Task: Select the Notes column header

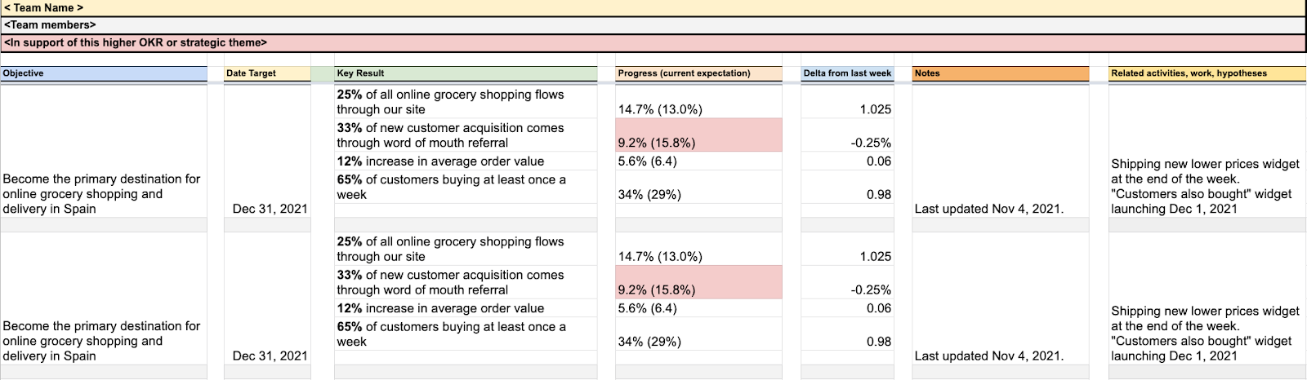Action: coord(1000,73)
